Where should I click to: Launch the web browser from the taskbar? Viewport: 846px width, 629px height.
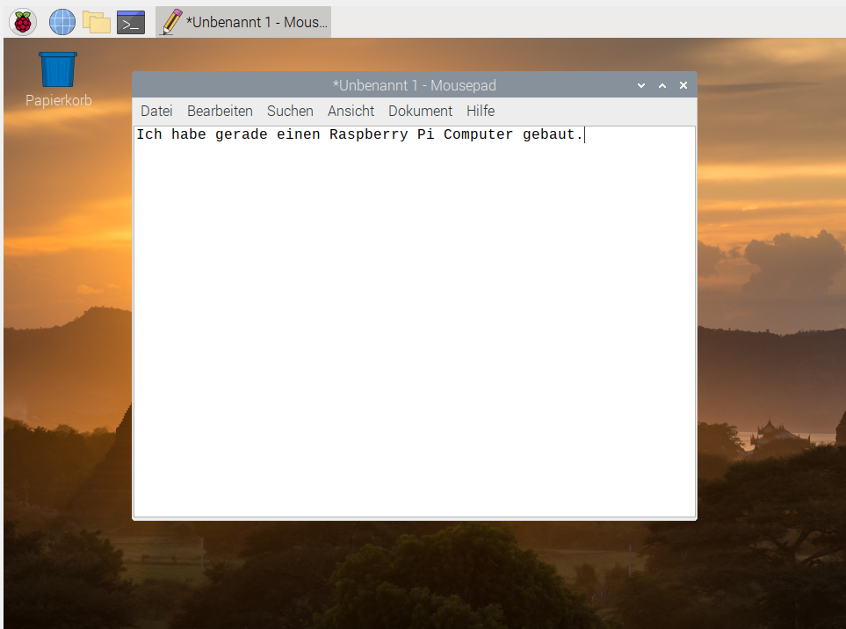[61, 21]
